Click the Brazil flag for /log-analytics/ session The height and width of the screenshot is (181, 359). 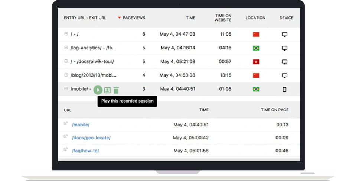(255, 48)
